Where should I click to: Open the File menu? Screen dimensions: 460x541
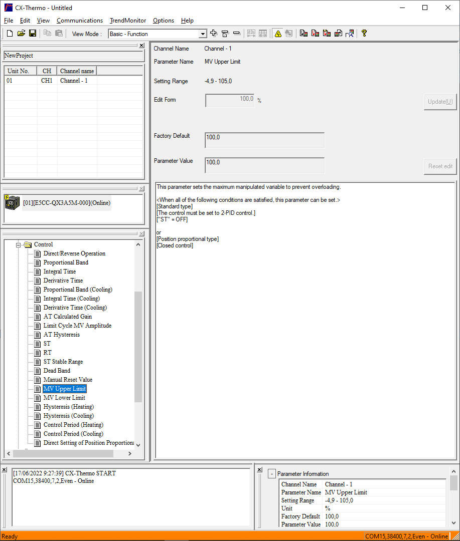click(x=9, y=21)
